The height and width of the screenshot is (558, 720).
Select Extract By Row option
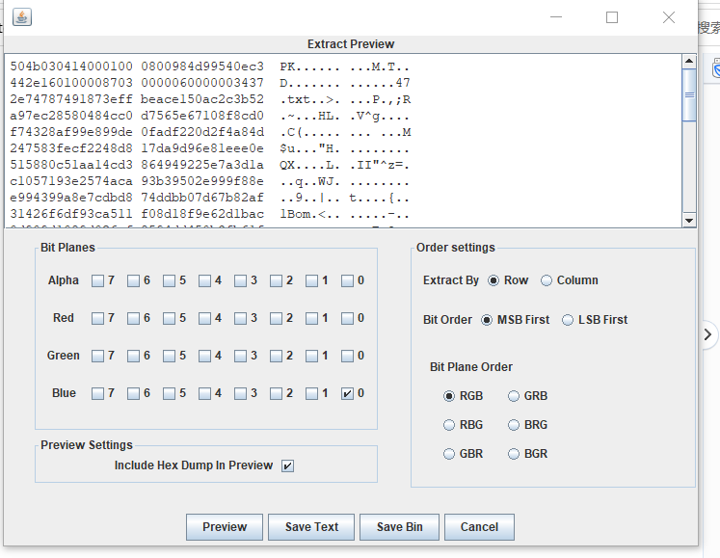(x=493, y=280)
